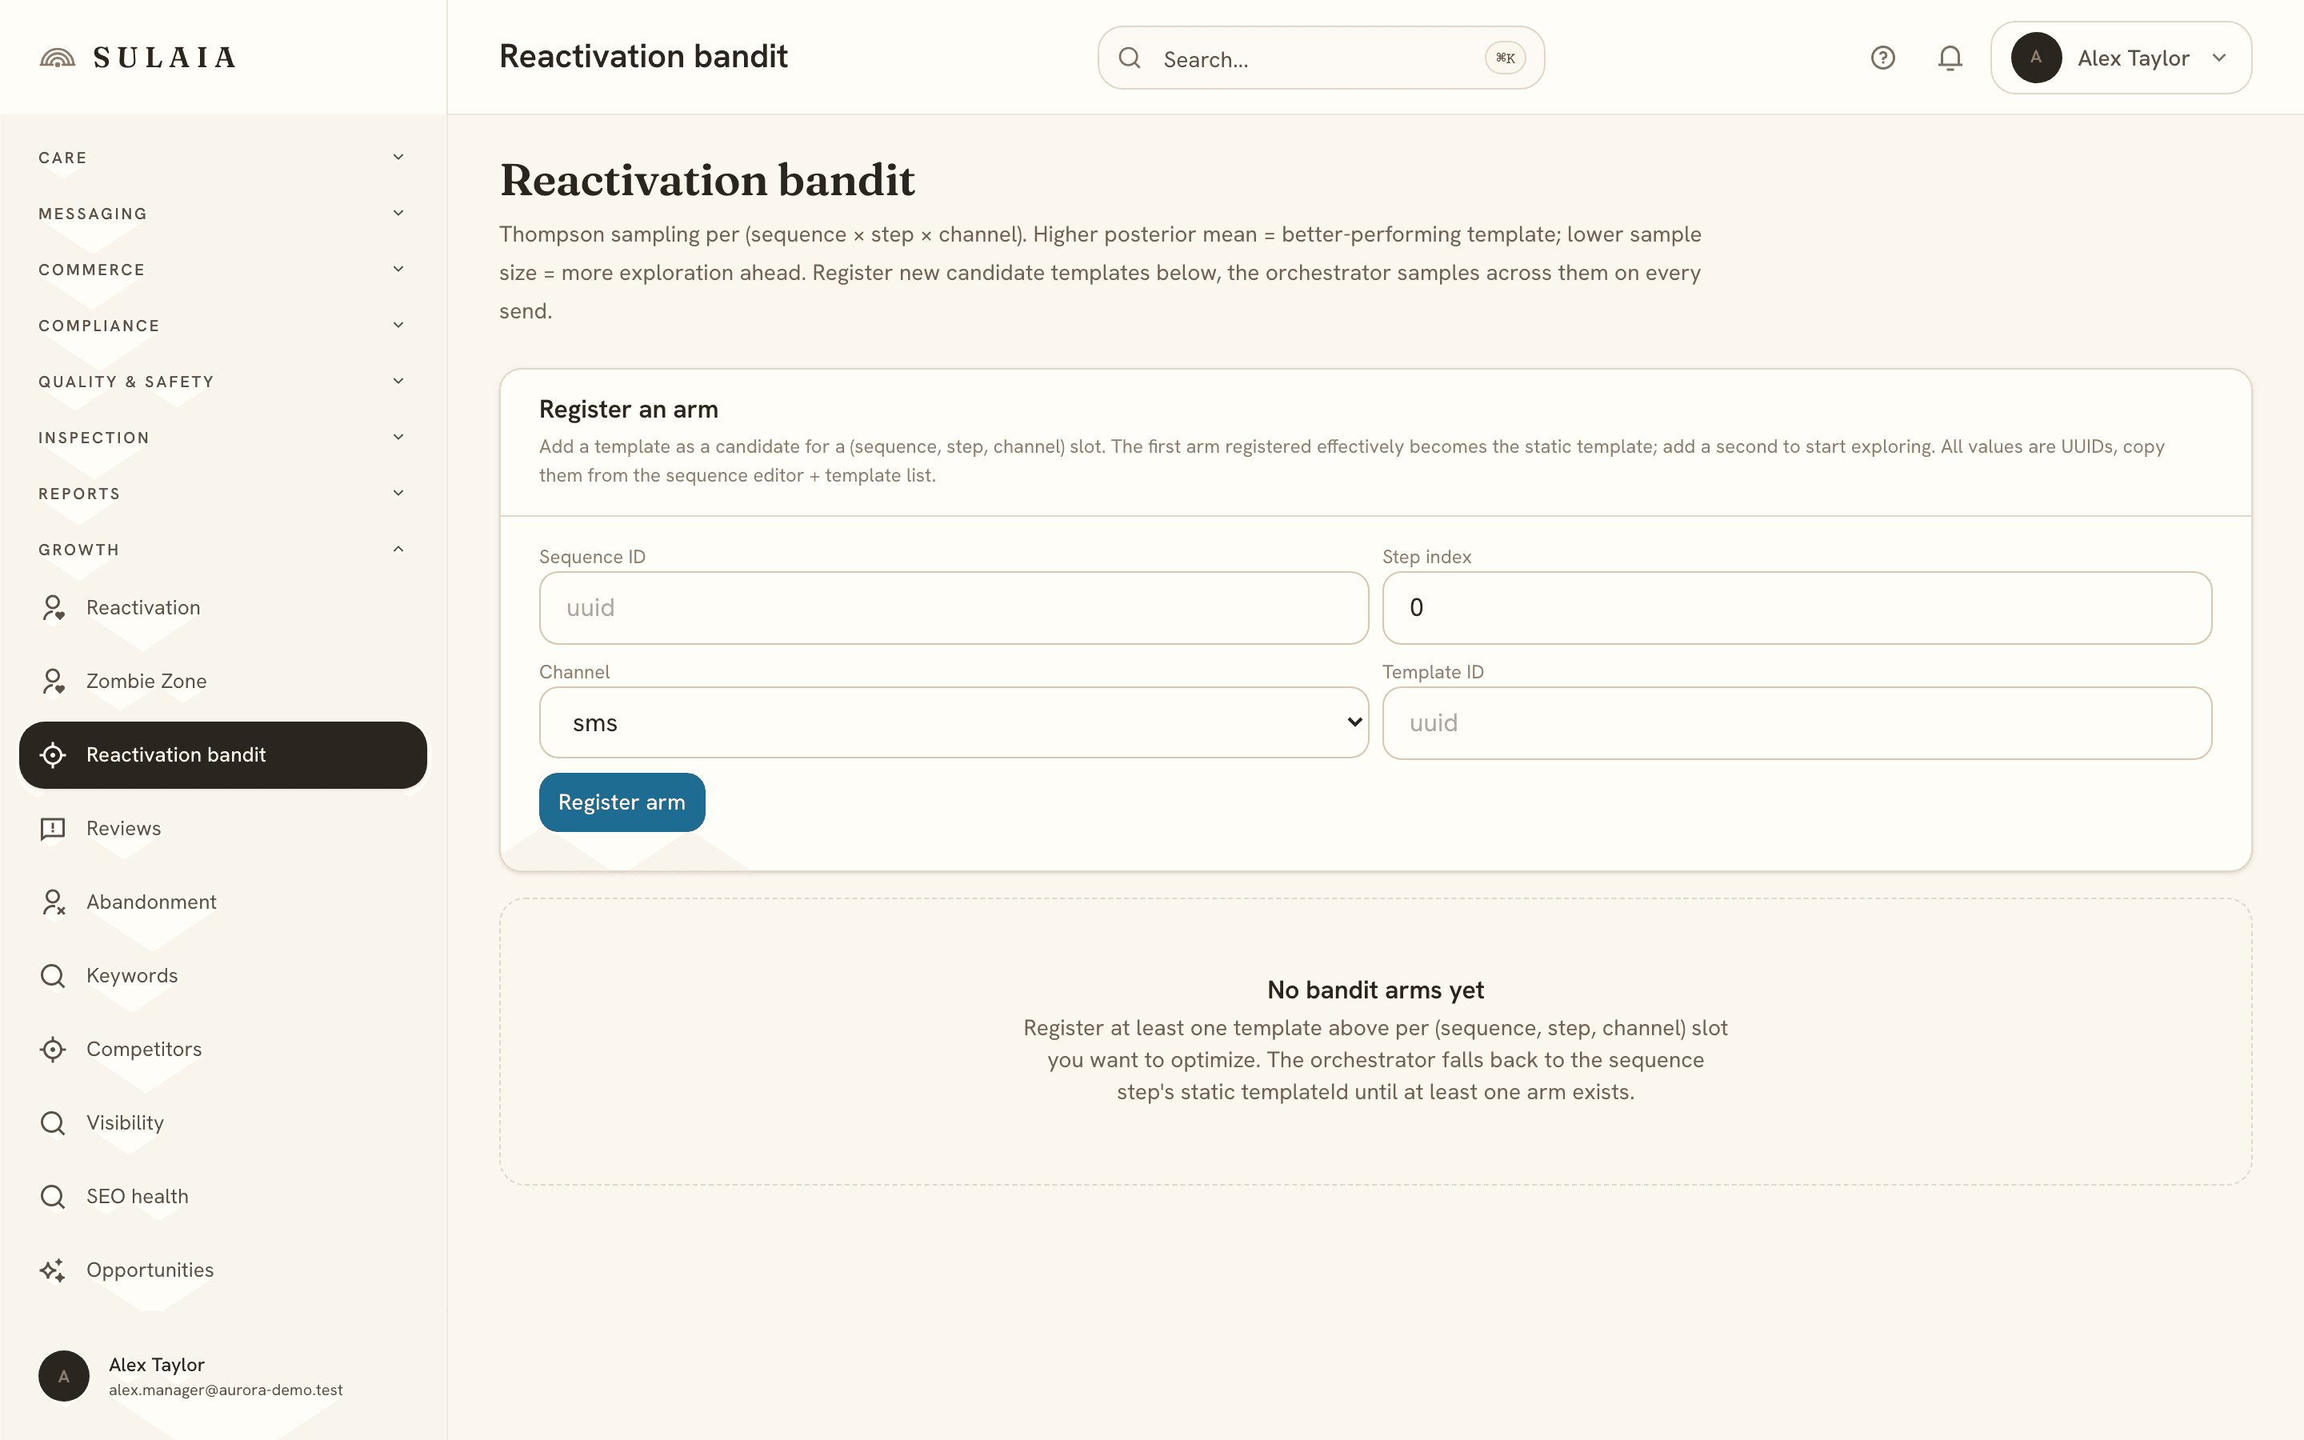Click the Template ID uuid field
Image resolution: width=2304 pixels, height=1440 pixels.
1797,723
